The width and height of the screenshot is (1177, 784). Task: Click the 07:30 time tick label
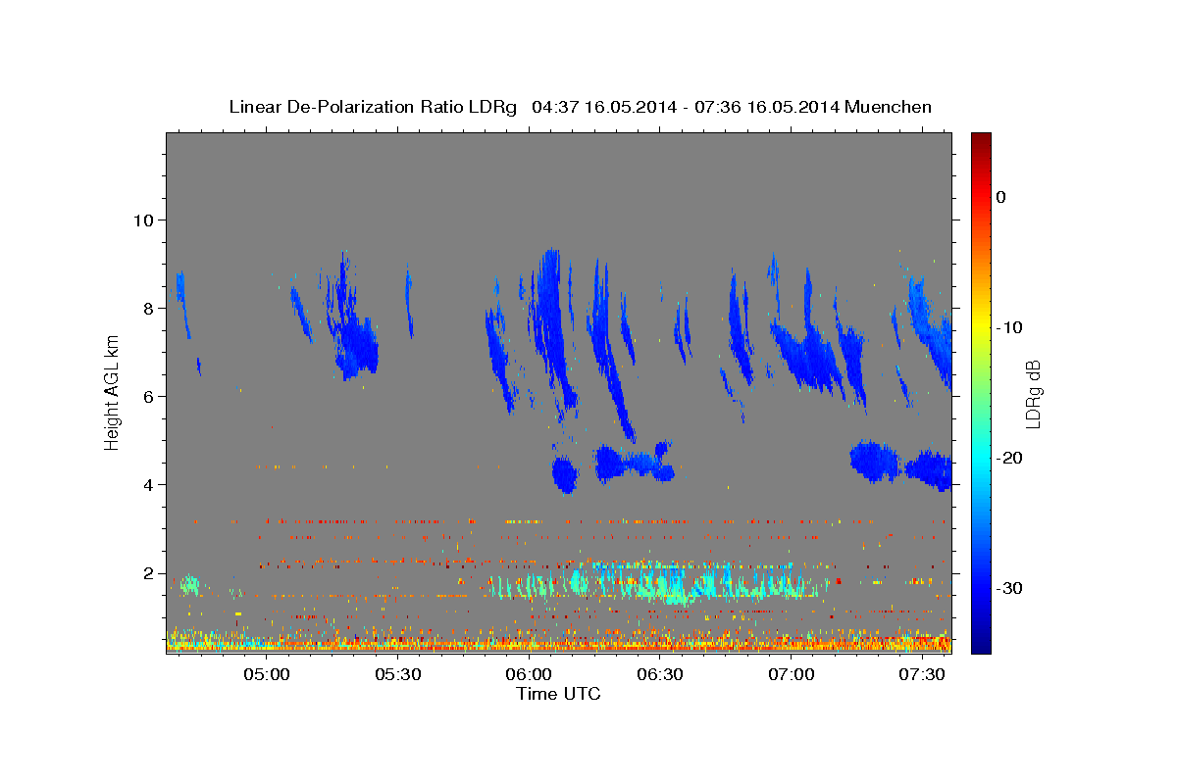(x=922, y=675)
